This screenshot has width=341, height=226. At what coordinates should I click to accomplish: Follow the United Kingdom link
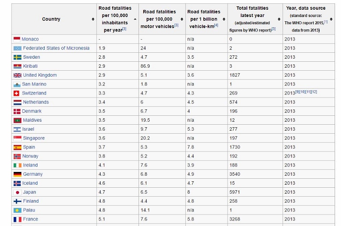point(40,75)
